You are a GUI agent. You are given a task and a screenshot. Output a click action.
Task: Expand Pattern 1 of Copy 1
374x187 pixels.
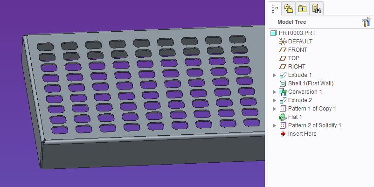coord(274,109)
